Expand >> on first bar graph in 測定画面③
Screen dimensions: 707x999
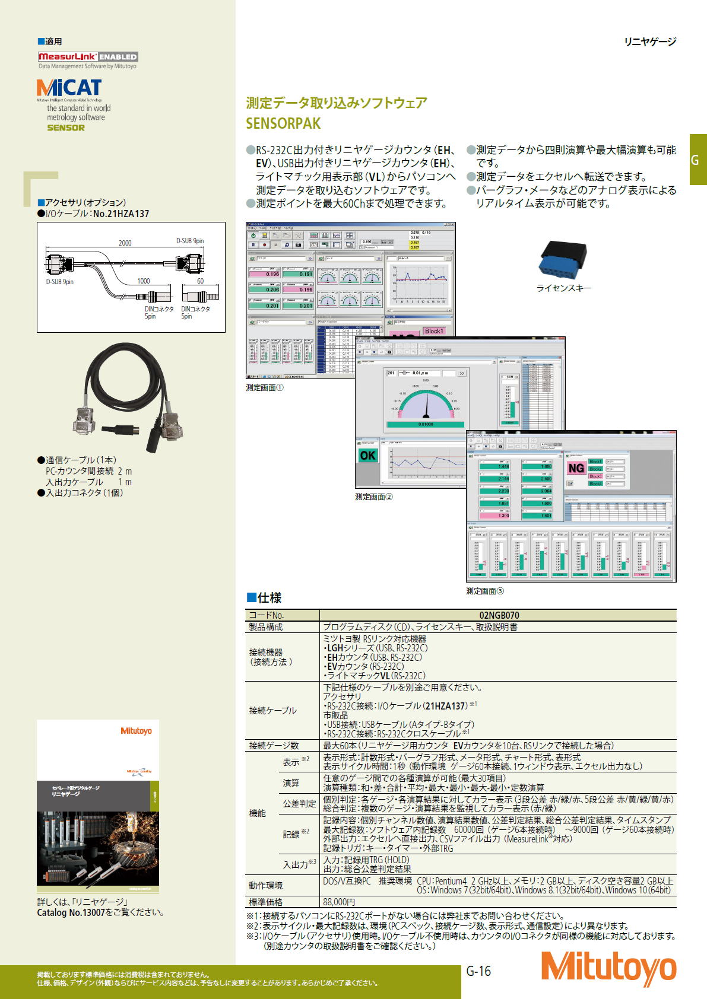tap(484, 535)
